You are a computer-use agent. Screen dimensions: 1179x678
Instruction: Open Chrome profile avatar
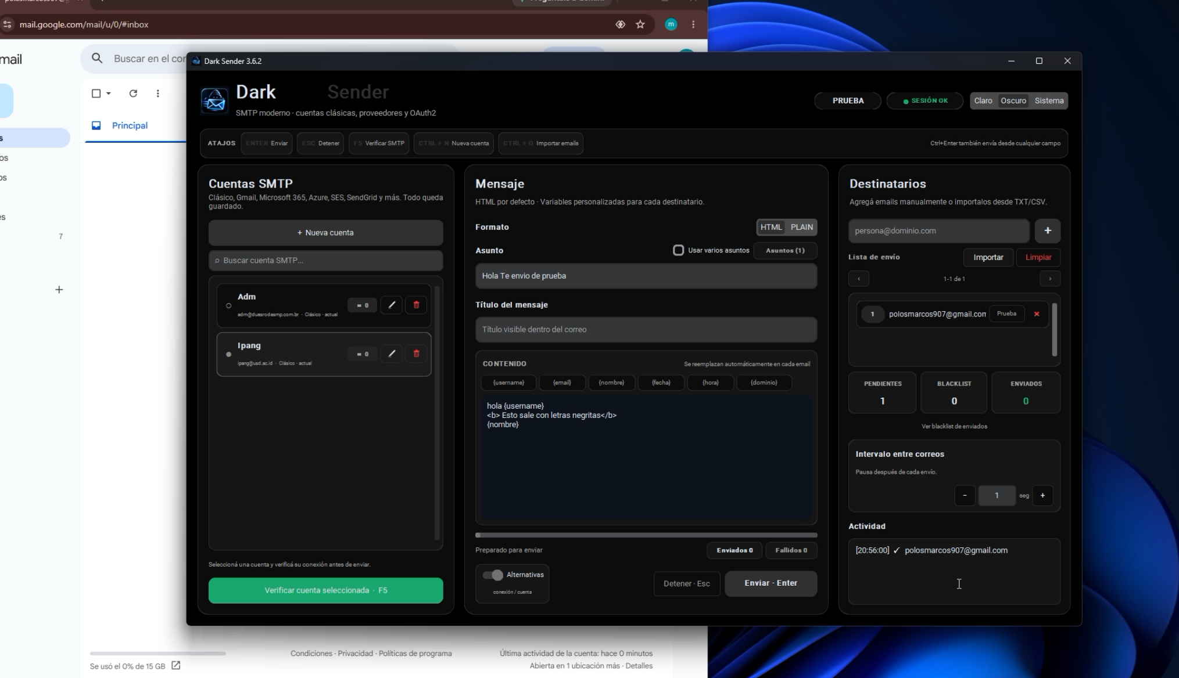(671, 24)
